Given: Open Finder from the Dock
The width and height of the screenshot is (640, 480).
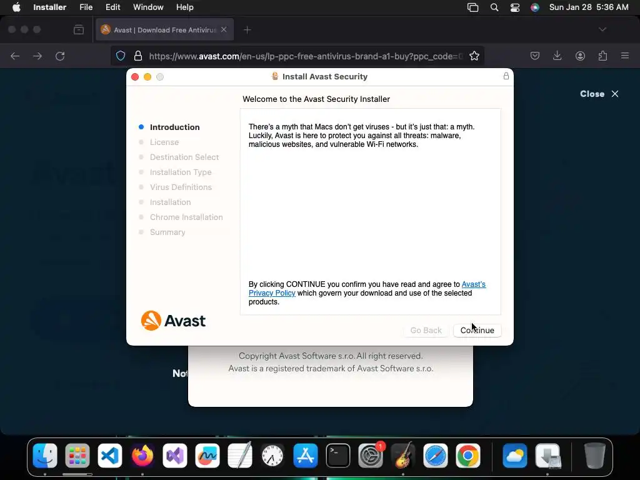Looking at the screenshot, I should (x=45, y=456).
